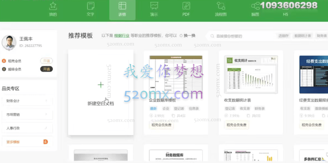Click 开通 button for 稻壳会员
Image resolution: width=328 pixels, height=163 pixels.
click(x=46, y=61)
